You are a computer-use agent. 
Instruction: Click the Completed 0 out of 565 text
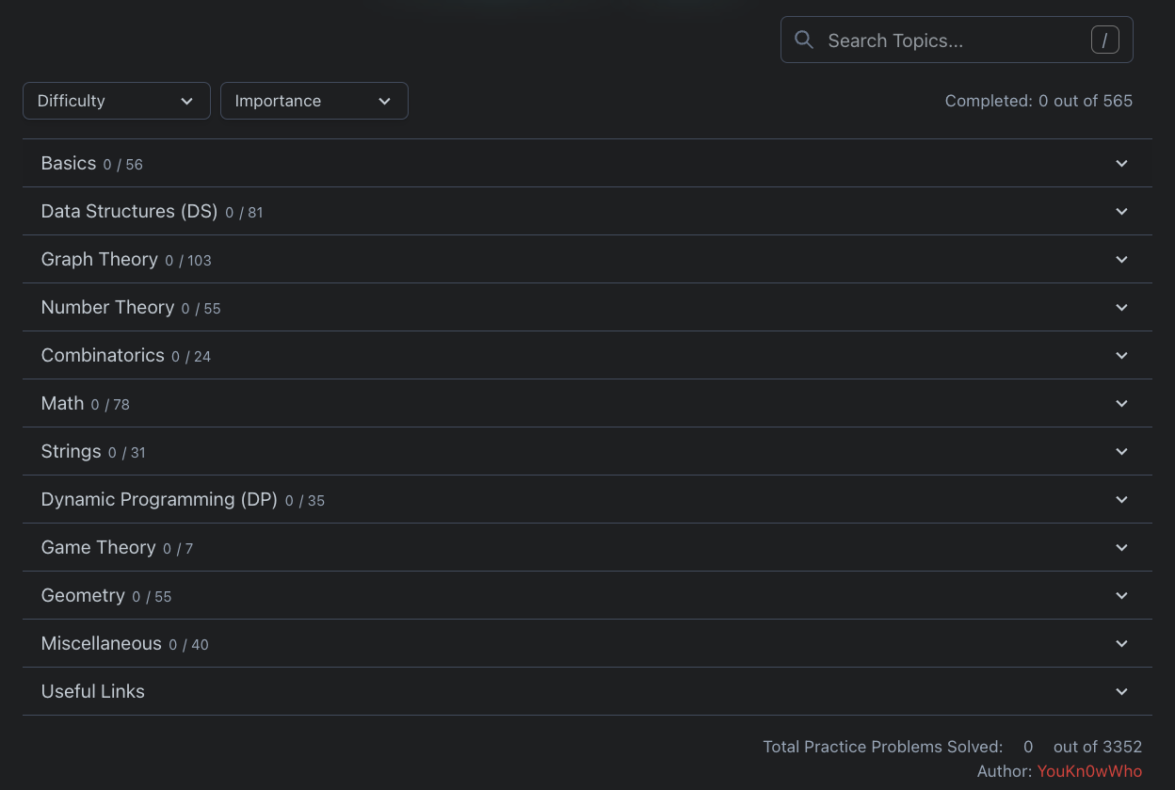(x=1038, y=101)
